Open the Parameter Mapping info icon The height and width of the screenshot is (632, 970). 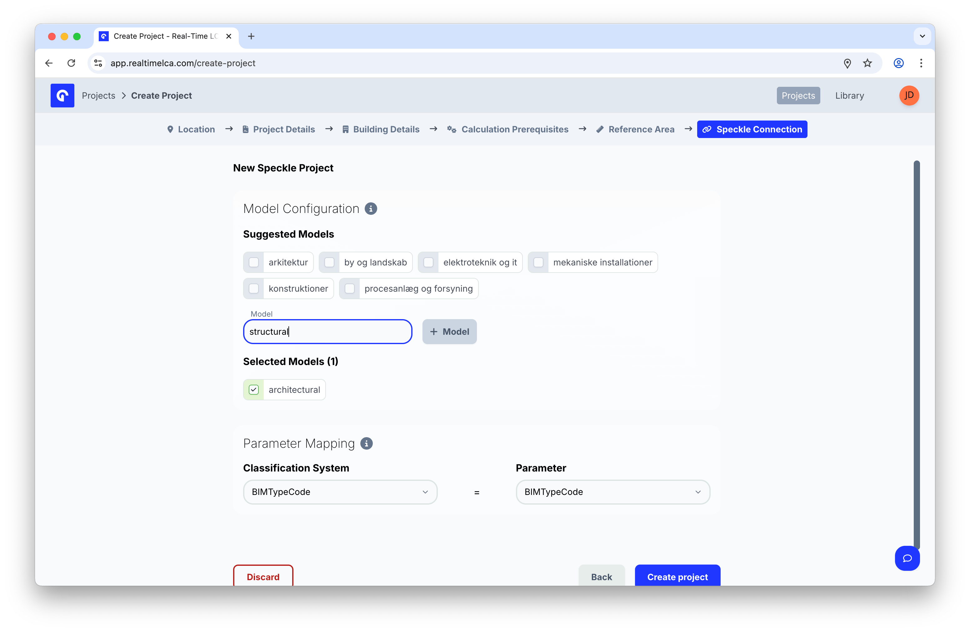pos(366,443)
